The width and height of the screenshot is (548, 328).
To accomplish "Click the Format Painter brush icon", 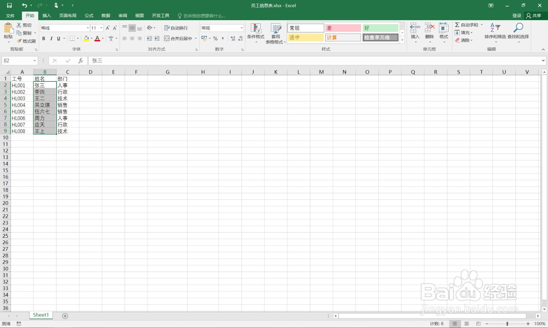I will [19, 41].
